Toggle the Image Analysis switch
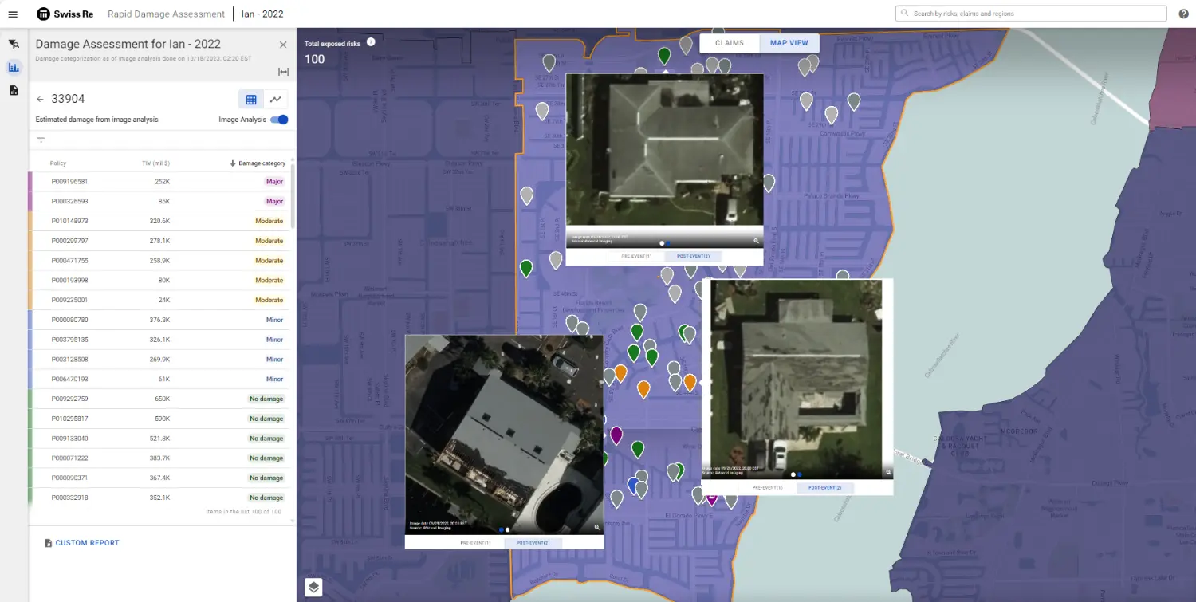The width and height of the screenshot is (1196, 602). 279,120
